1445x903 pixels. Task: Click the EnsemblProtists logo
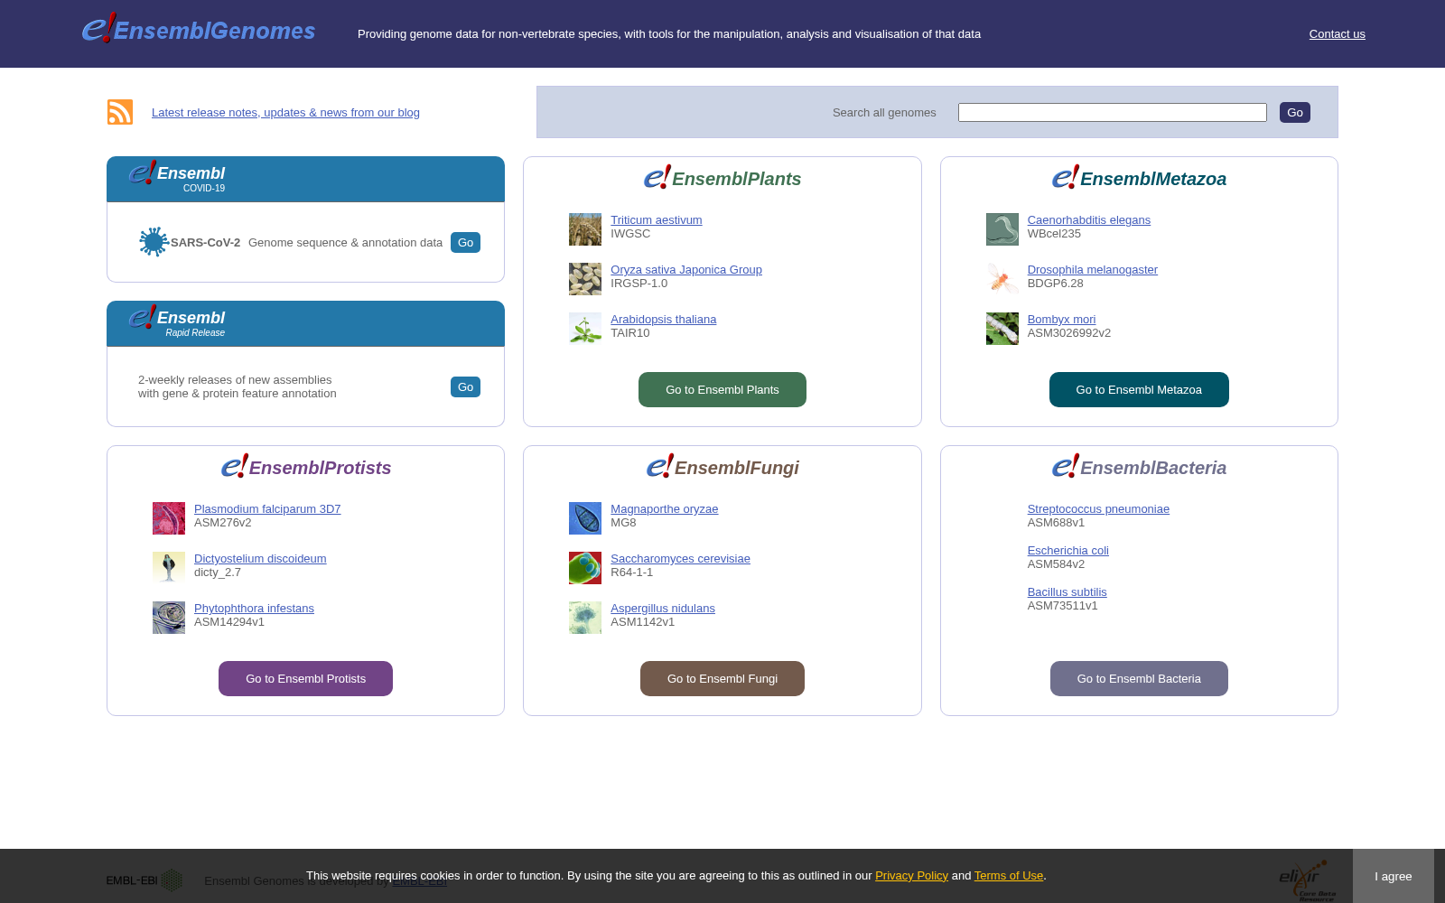306,467
